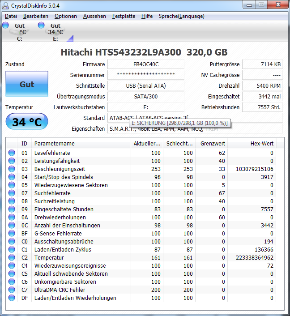Select drive C: in the disk bar
This screenshot has width=290, height=316.
pyautogui.click(x=20, y=32)
